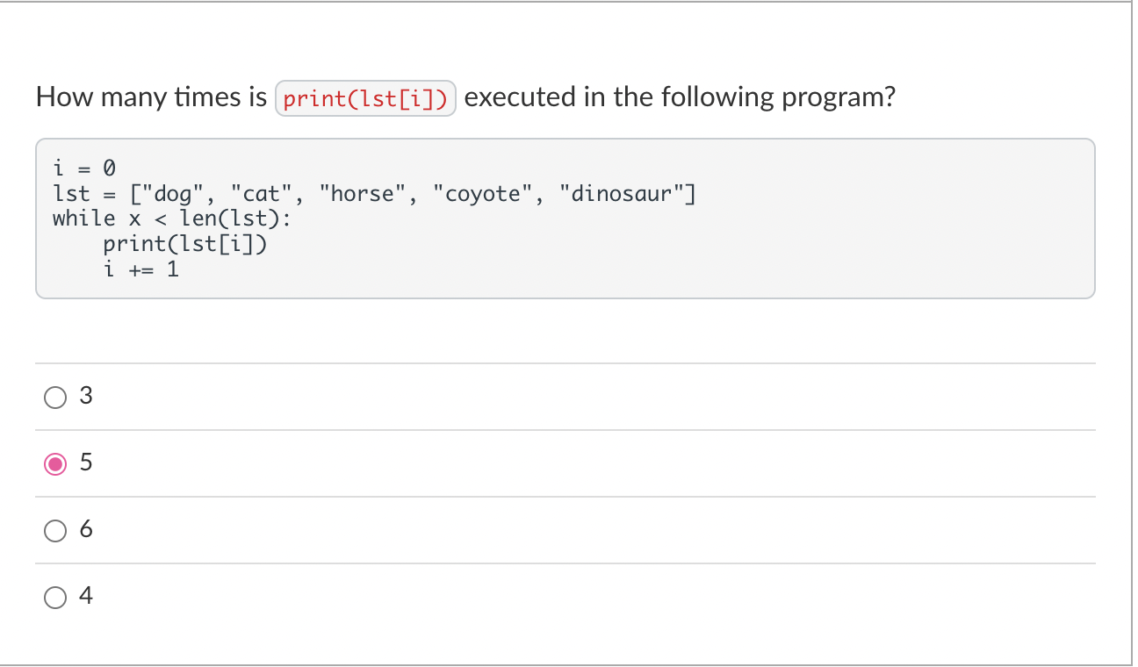Click the 'i = 0' code line
Viewport: 1138px width, 667px height.
[85, 167]
